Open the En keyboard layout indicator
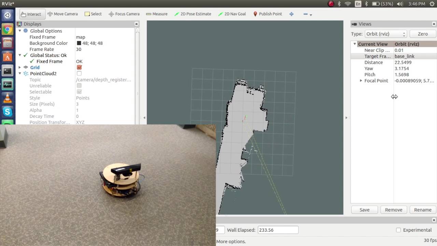 [x=358, y=4]
